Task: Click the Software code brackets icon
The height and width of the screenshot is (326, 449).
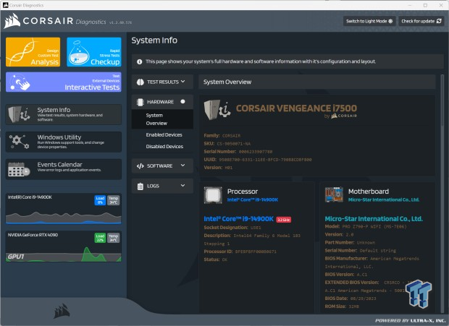Action: point(140,166)
